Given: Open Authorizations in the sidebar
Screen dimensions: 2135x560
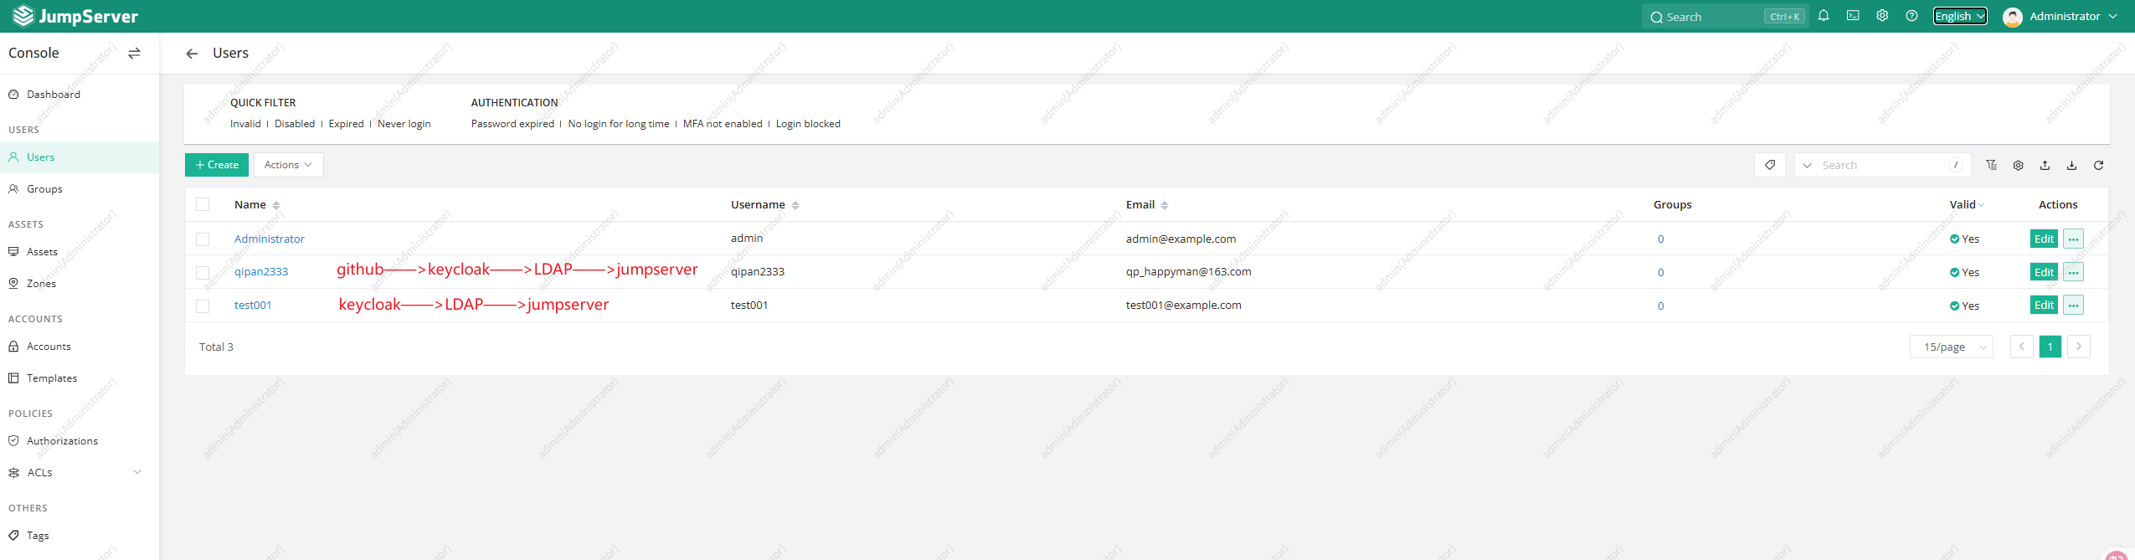Looking at the screenshot, I should 62,441.
